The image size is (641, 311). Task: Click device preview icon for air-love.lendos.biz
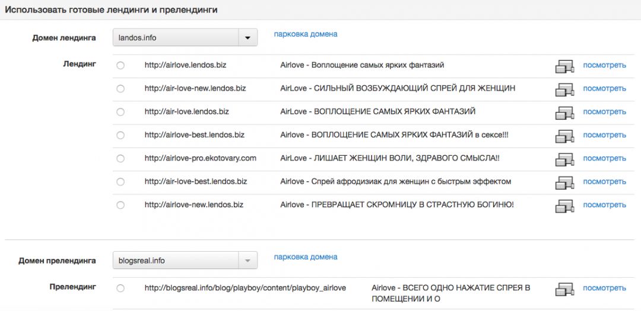[564, 113]
